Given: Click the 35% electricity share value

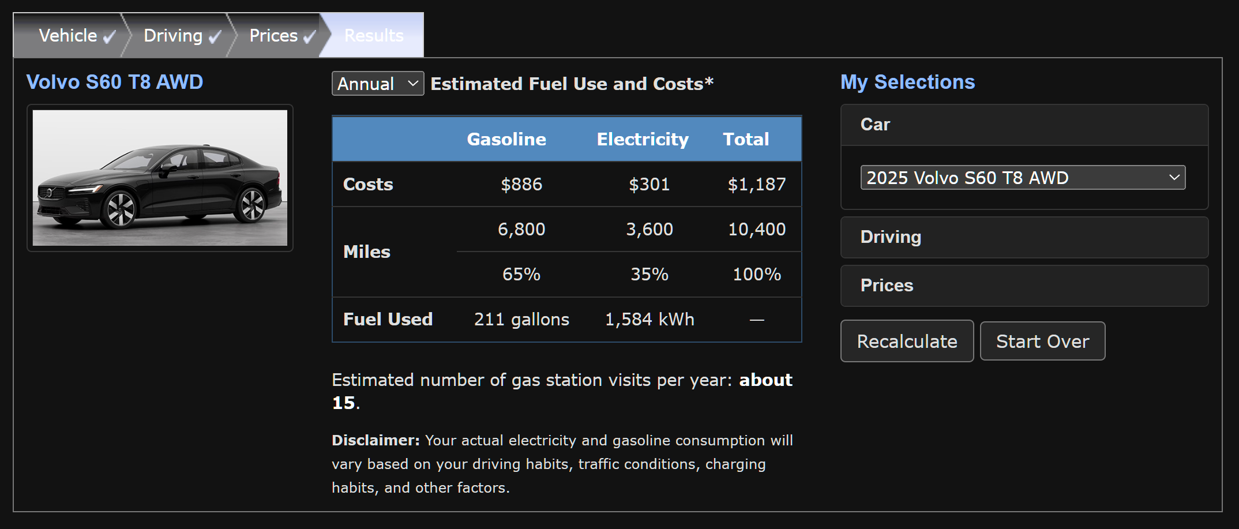Looking at the screenshot, I should pyautogui.click(x=649, y=274).
